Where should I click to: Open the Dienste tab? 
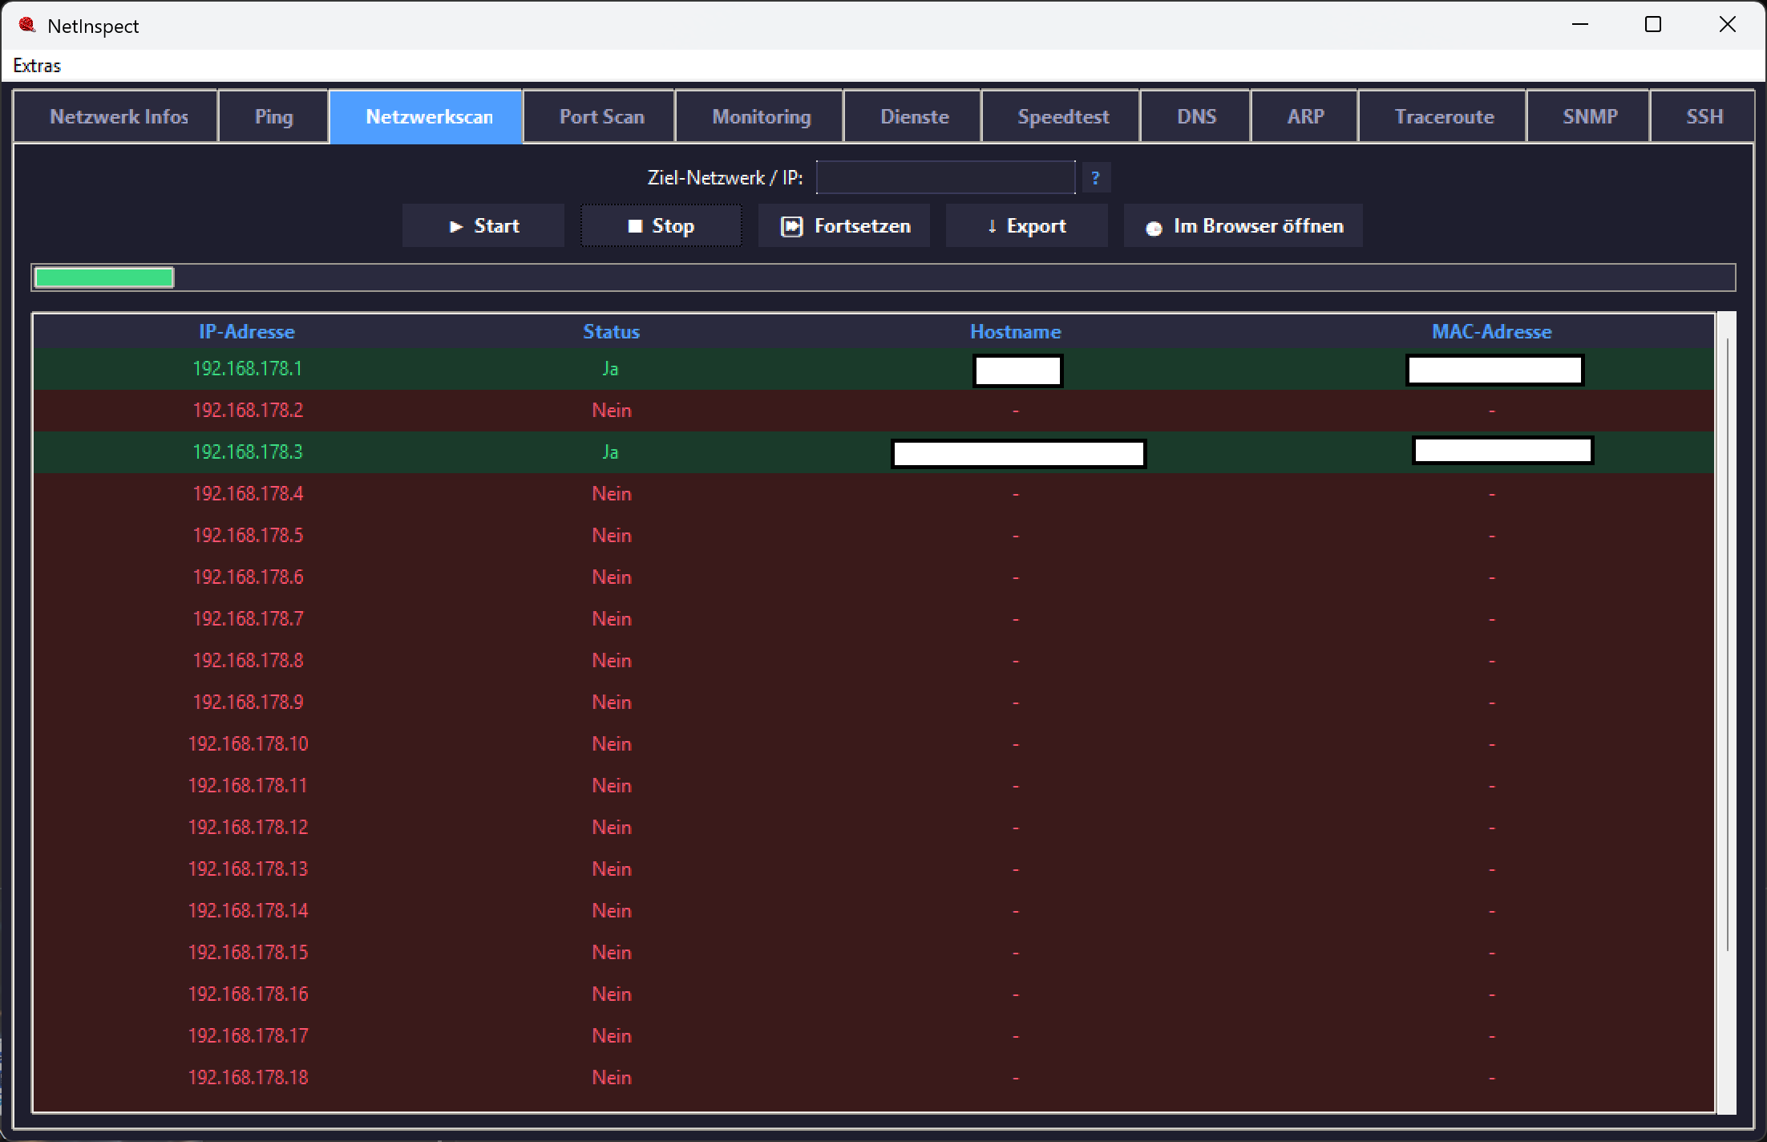pyautogui.click(x=914, y=116)
